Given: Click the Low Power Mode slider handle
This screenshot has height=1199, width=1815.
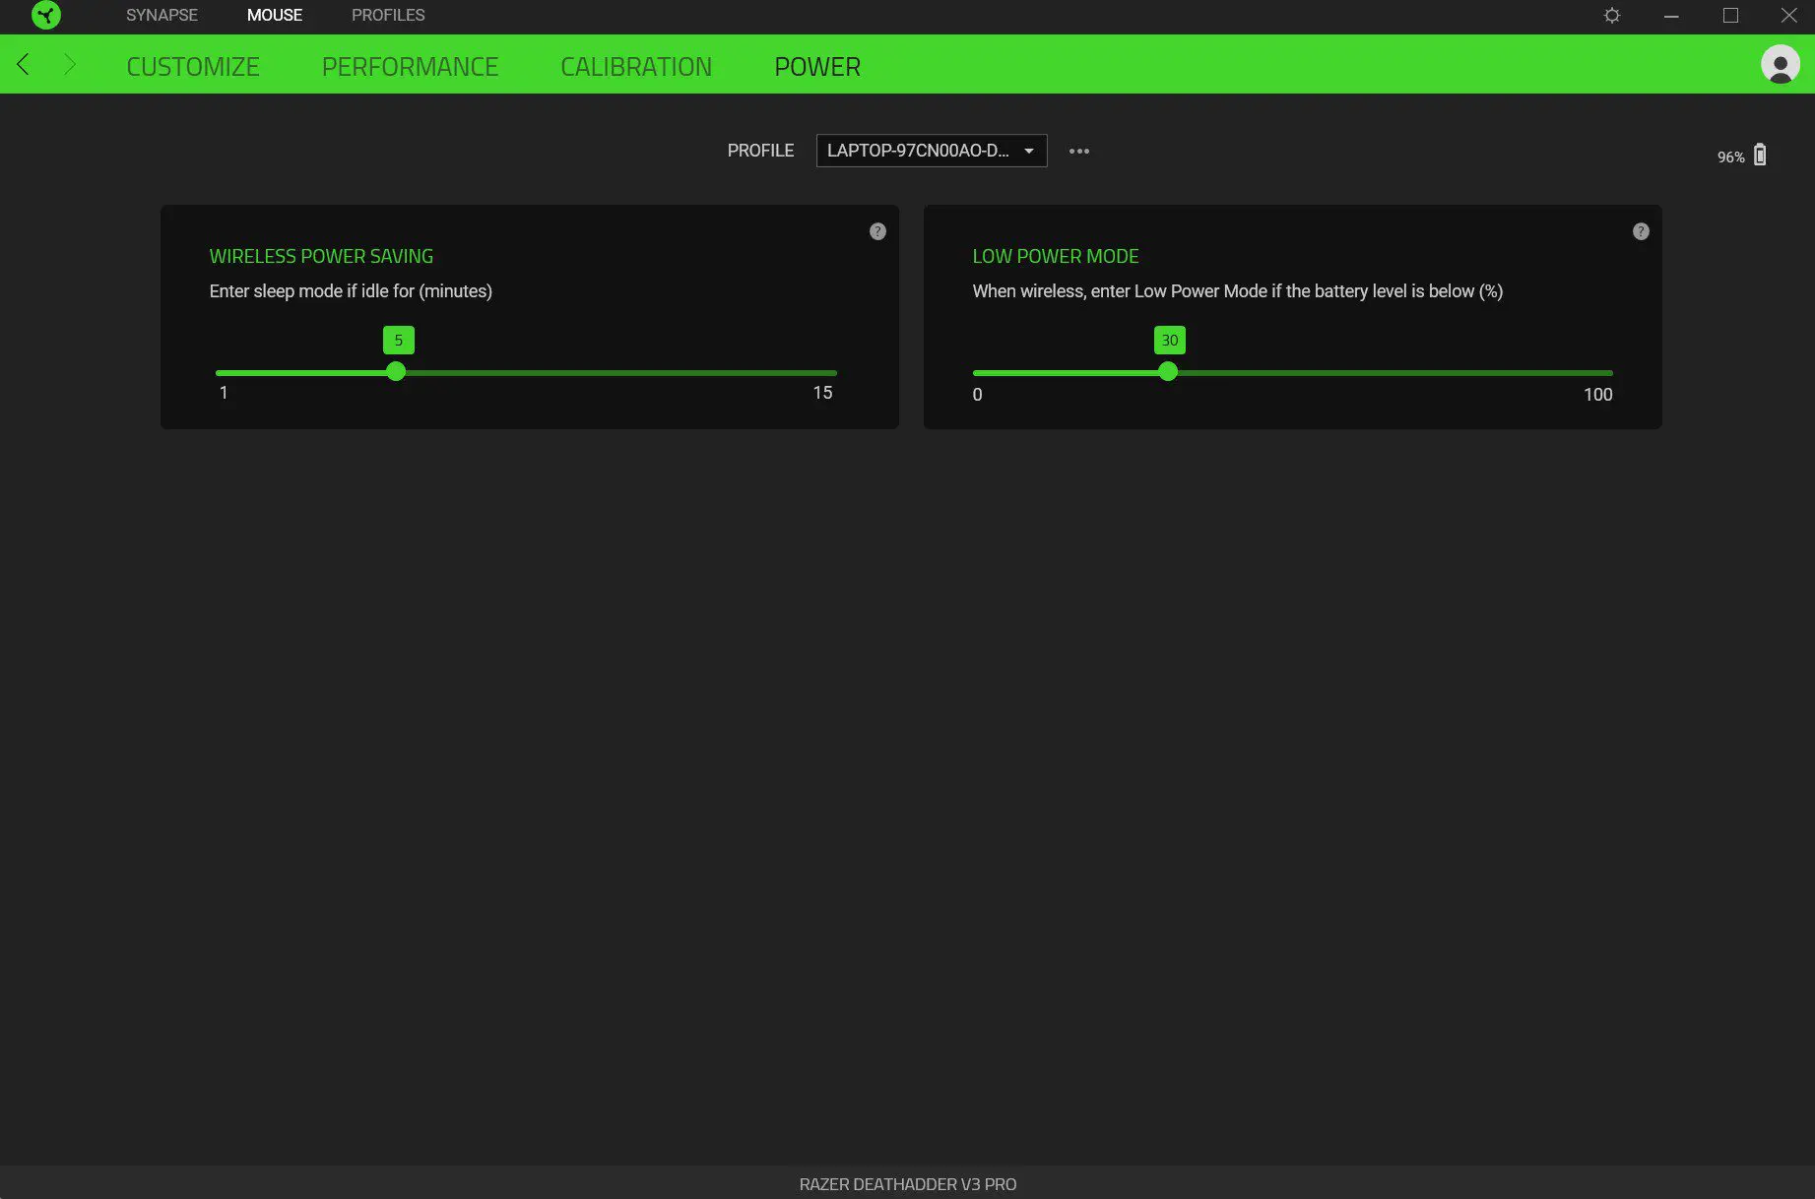Looking at the screenshot, I should point(1168,372).
